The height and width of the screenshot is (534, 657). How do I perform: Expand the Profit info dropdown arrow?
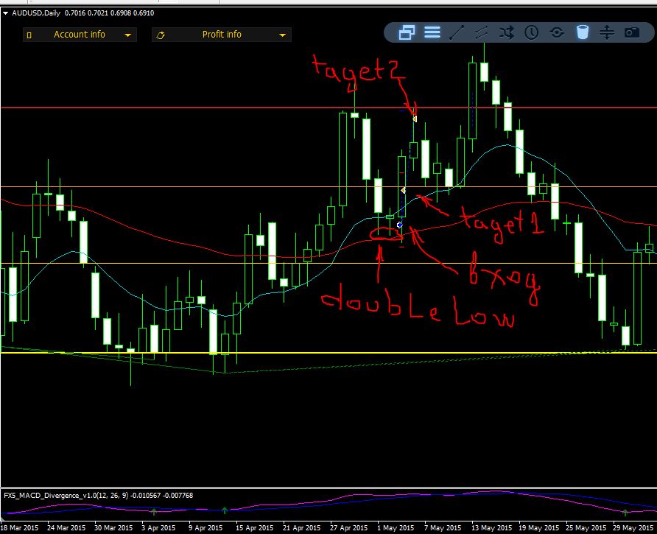282,35
